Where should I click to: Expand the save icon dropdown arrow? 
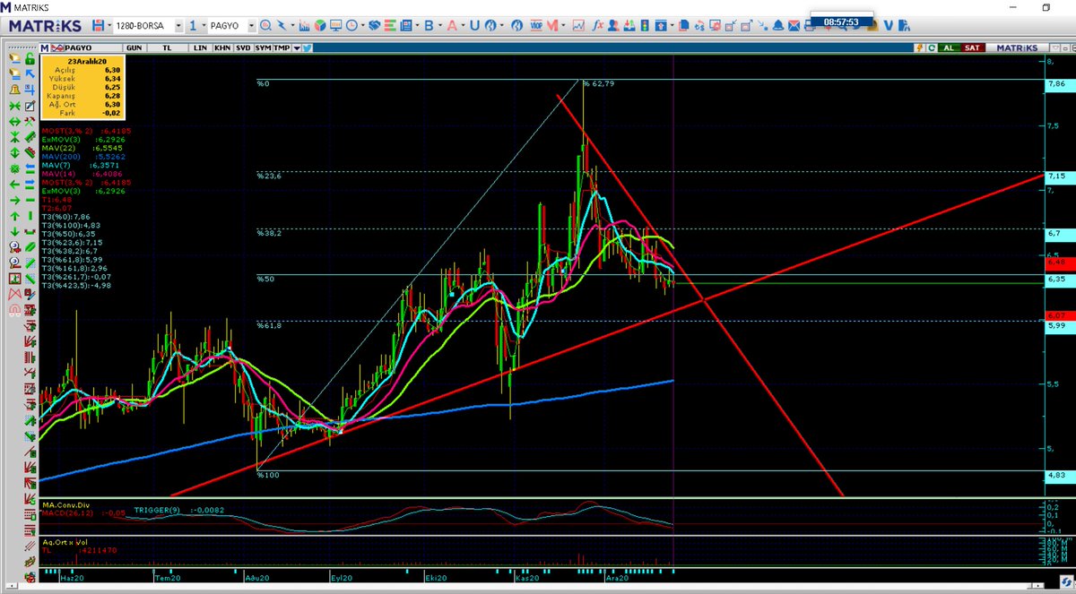(109, 25)
